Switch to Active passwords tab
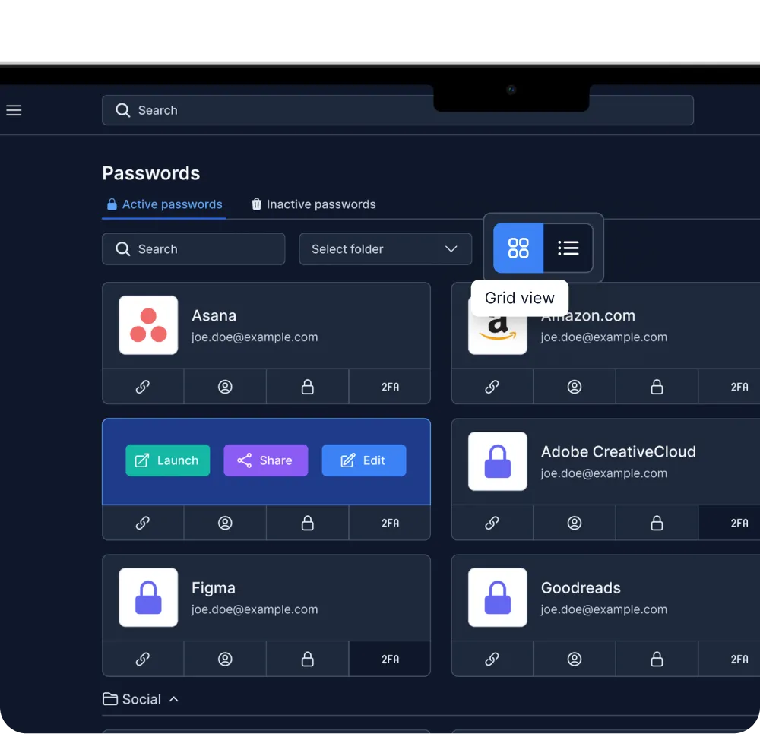The width and height of the screenshot is (760, 734). point(164,204)
